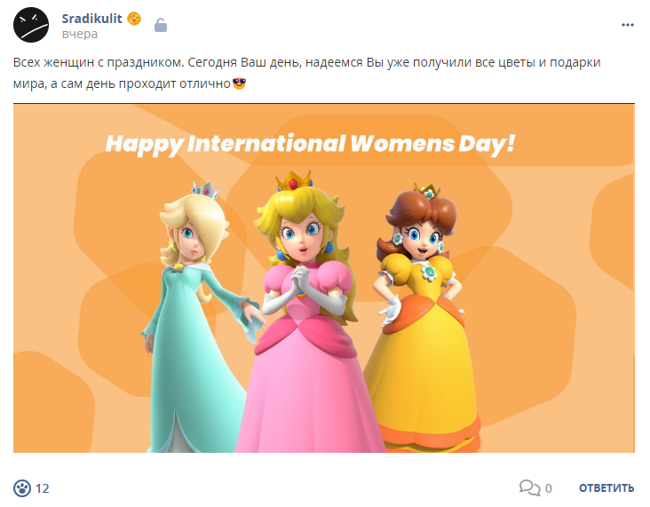Click Peach's golden crown in the image

(294, 181)
